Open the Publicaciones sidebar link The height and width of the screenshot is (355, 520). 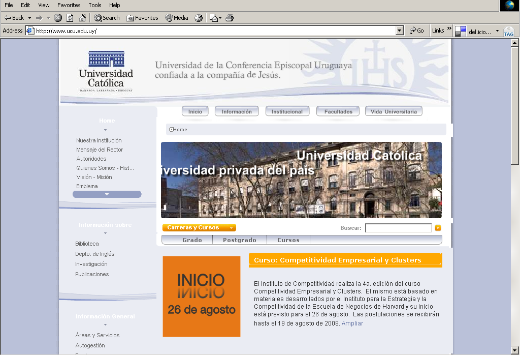(92, 274)
